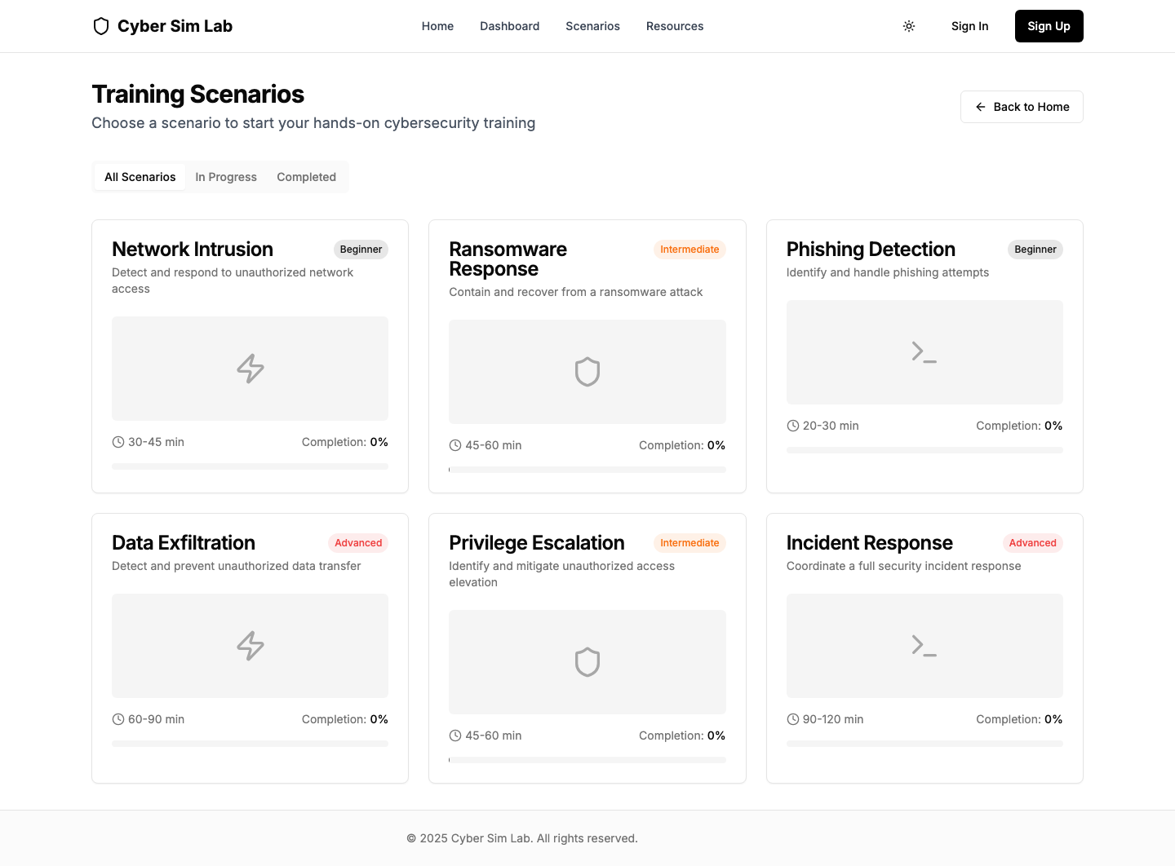The image size is (1175, 866).
Task: Click the clock icon in Privilege Escalation card
Action: tap(455, 736)
